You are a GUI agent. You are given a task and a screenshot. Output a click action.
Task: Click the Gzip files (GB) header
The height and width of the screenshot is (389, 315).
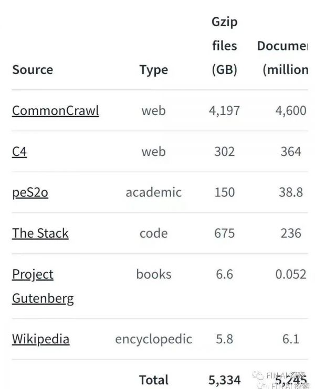(225, 46)
